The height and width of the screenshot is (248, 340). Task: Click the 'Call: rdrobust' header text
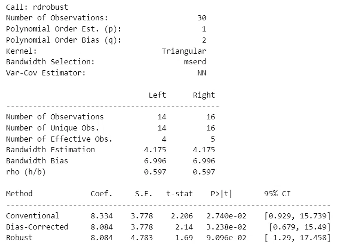(x=37, y=7)
